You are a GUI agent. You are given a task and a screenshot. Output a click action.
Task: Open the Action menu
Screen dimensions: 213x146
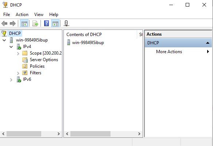[22, 15]
